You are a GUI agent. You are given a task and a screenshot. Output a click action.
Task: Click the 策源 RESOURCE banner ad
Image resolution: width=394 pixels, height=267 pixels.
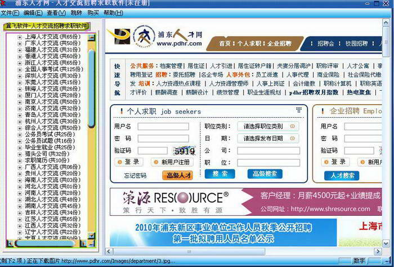[246, 202]
